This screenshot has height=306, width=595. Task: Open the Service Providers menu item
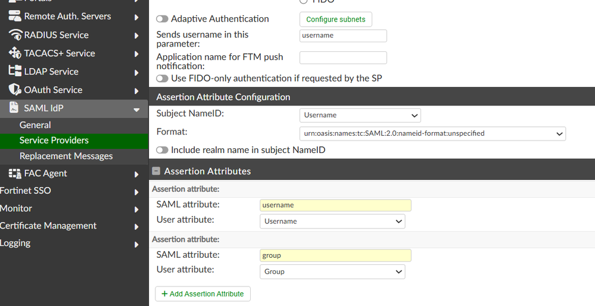[x=54, y=140]
